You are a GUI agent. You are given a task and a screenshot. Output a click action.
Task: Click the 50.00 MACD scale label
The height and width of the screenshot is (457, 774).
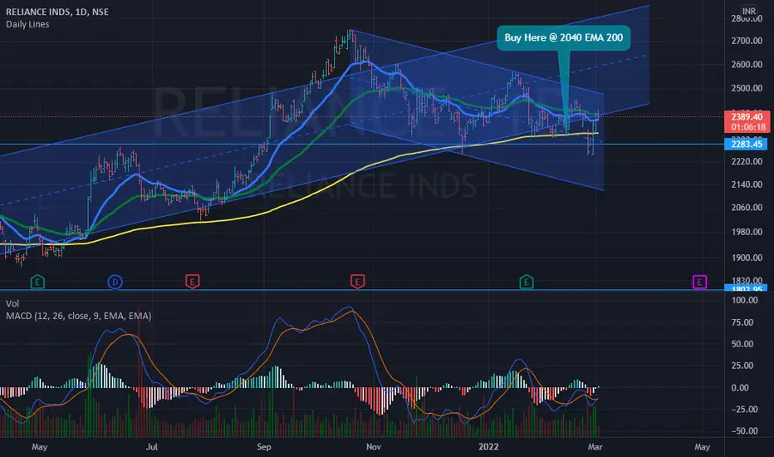point(742,344)
